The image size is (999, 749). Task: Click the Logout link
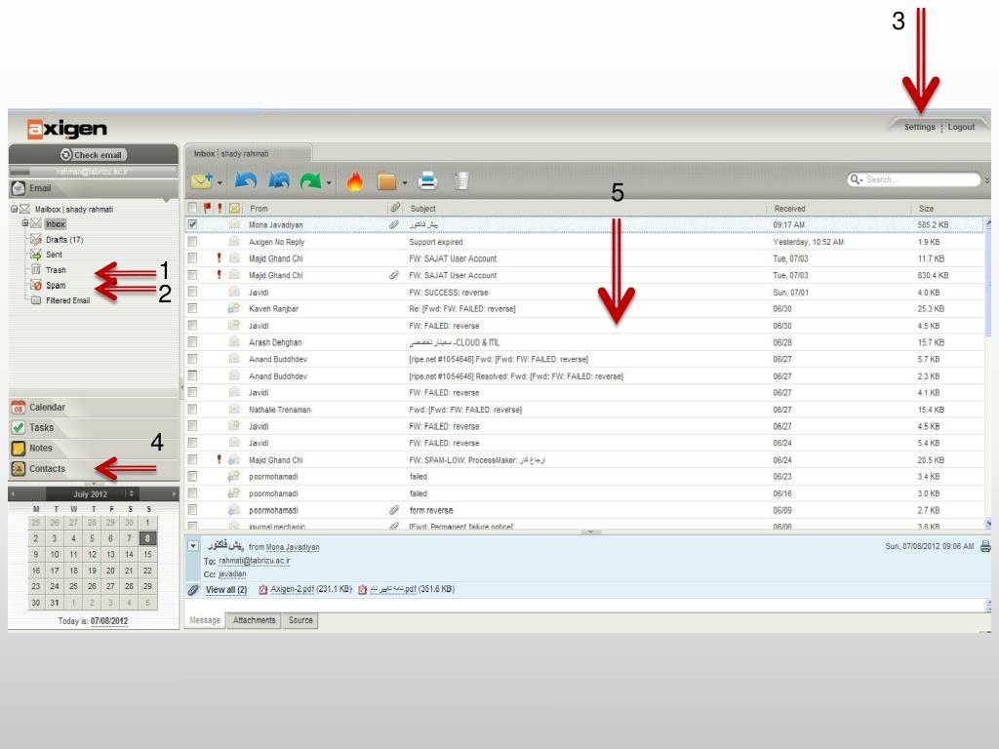click(x=961, y=127)
